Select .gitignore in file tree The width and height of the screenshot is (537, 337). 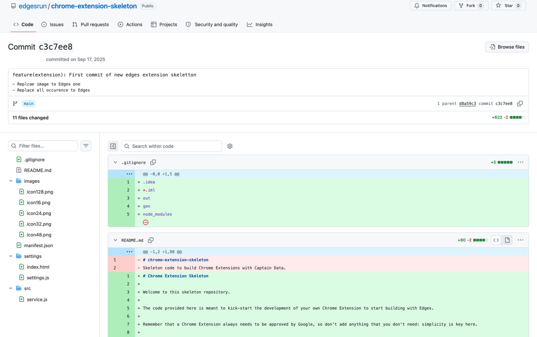pyautogui.click(x=34, y=160)
